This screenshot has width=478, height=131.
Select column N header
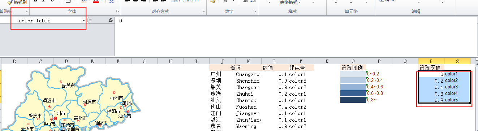point(327,61)
